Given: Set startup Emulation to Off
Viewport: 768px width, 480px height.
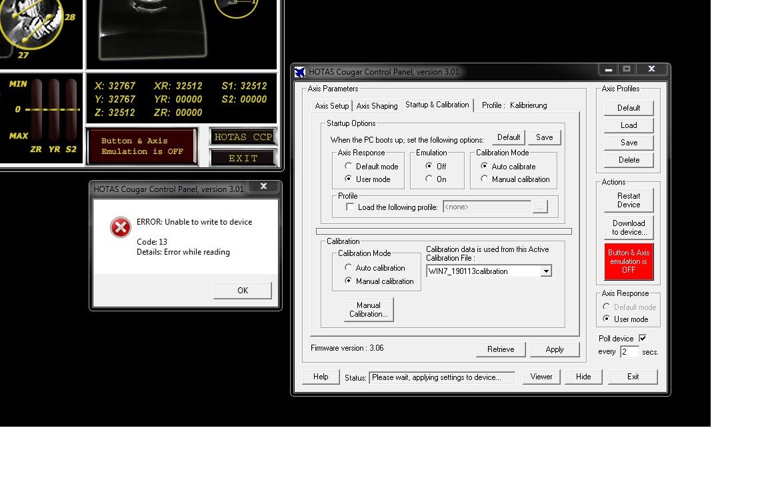Looking at the screenshot, I should 429,166.
